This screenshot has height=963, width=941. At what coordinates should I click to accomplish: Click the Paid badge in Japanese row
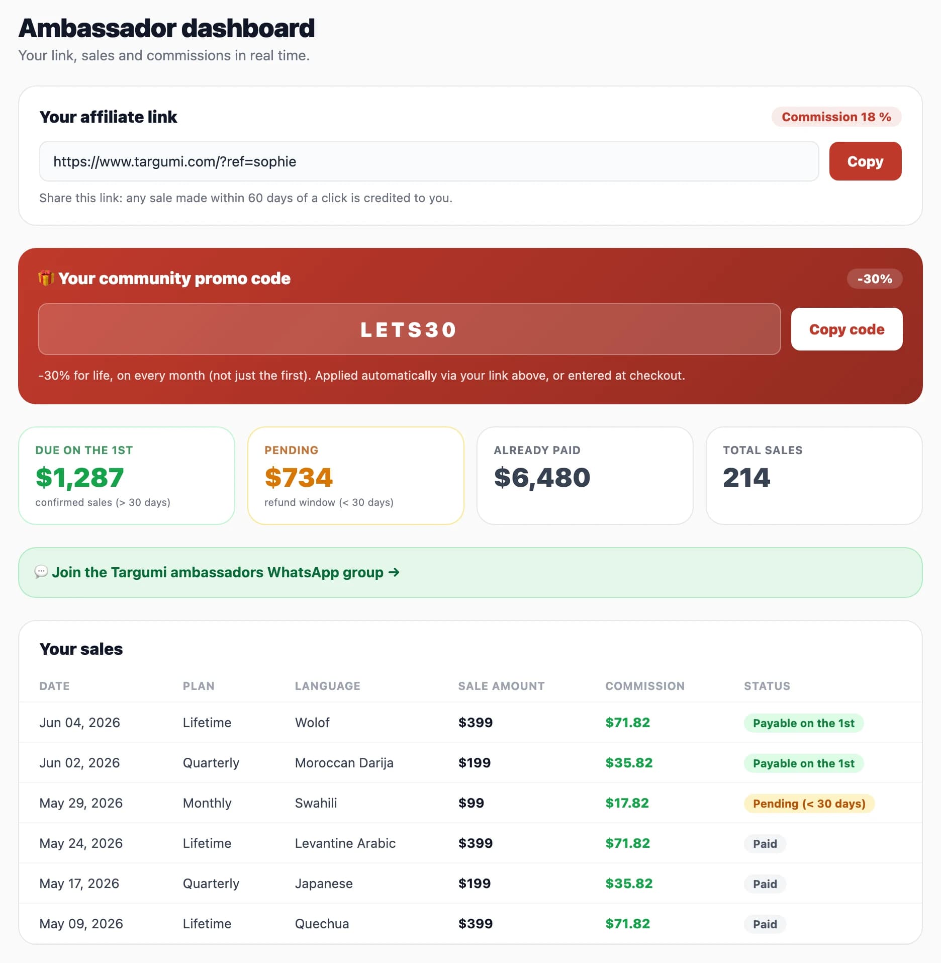[765, 884]
